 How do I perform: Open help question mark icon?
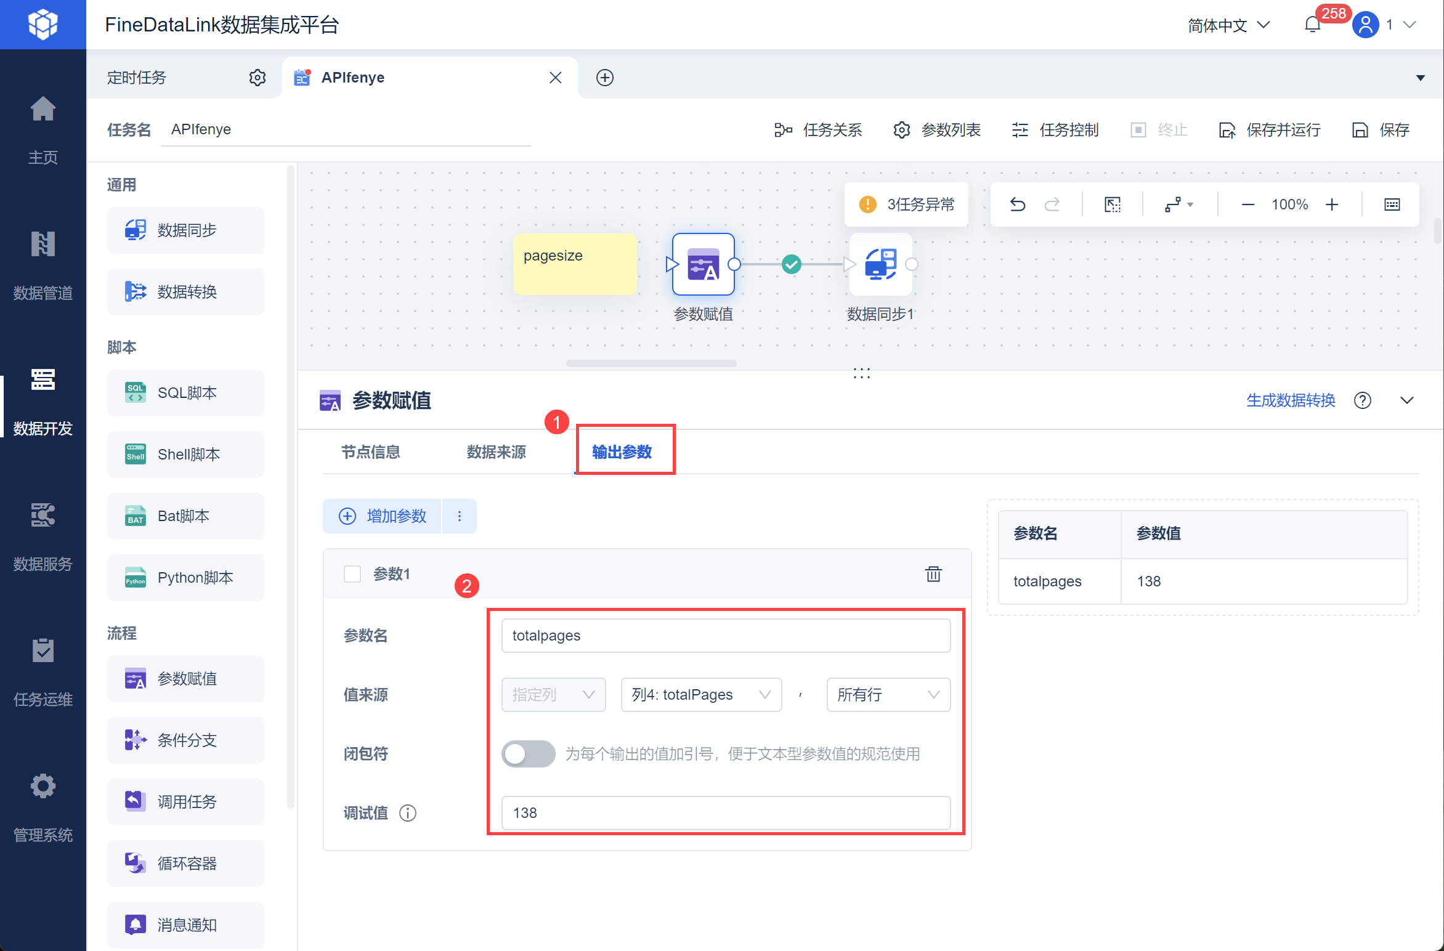1363,400
